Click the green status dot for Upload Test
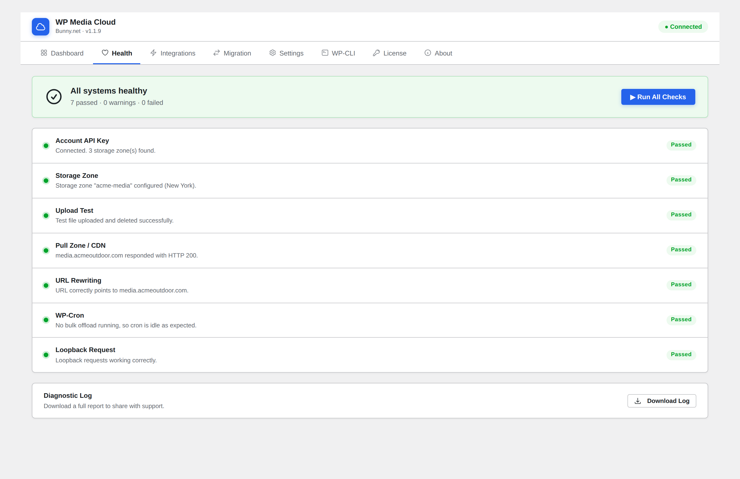Image resolution: width=740 pixels, height=479 pixels. click(x=46, y=216)
